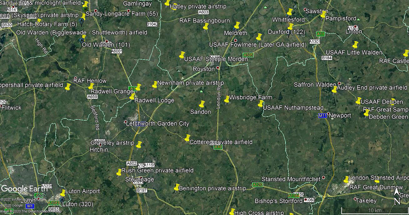Image resolution: width=409 pixels, height=215 pixels.
Task: Select the blue Old Warden (101) airport icon
Action: pyautogui.click(x=82, y=40)
